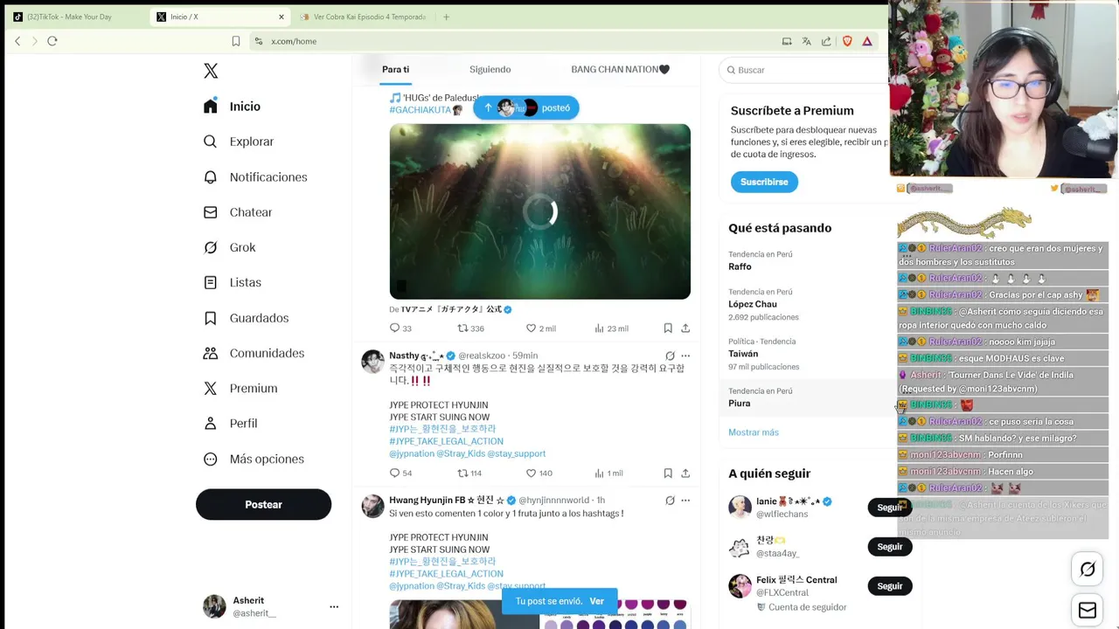Click the x.com/home address bar
This screenshot has height=629, width=1119.
pyautogui.click(x=516, y=41)
